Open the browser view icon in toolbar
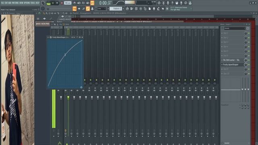This screenshot has height=145, width=258. (x=145, y=8)
